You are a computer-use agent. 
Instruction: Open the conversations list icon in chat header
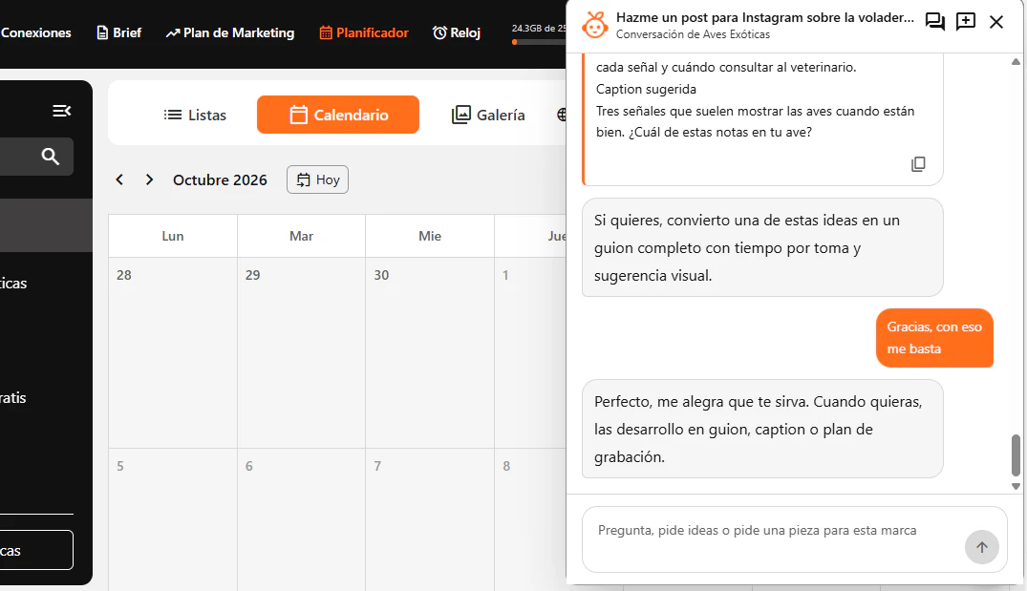pos(934,22)
